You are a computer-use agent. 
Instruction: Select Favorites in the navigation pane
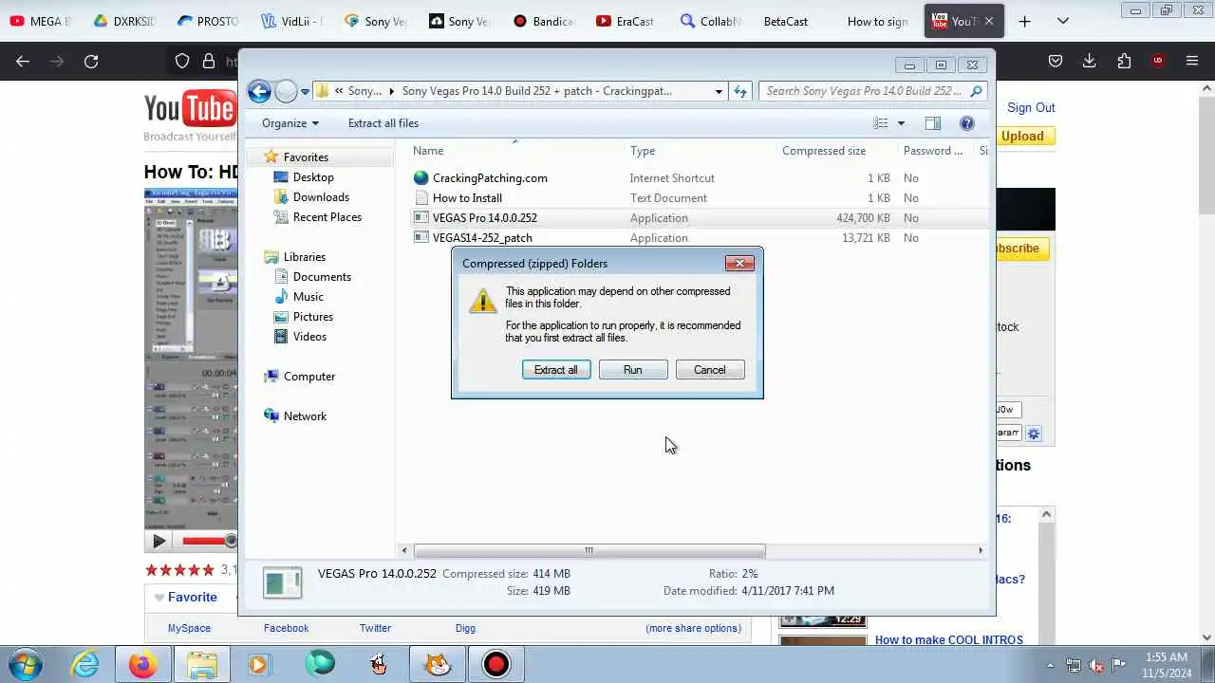[306, 157]
